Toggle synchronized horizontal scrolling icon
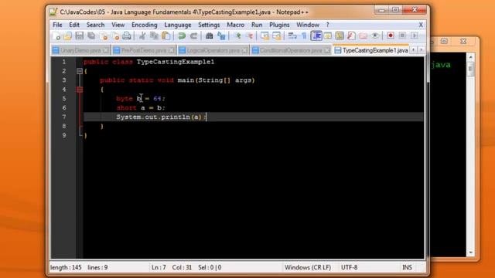495x278 pixels. coord(277,36)
